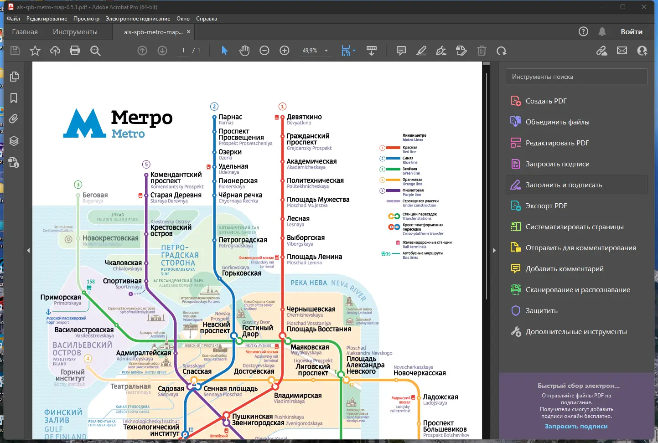The width and height of the screenshot is (658, 443).
Task: Switch to the Инструменты tab
Action: pos(75,32)
